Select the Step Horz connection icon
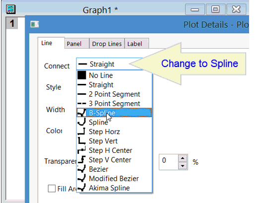 [82, 132]
